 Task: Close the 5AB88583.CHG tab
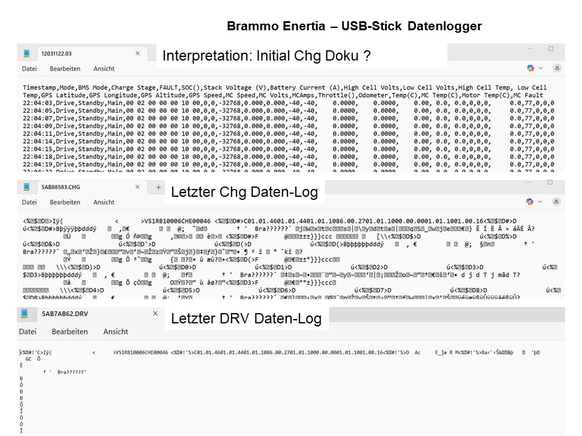138,188
